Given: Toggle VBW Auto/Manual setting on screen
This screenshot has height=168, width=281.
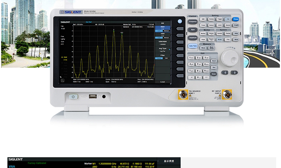Looking at the screenshot, I should pyautogui.click(x=162, y=38).
